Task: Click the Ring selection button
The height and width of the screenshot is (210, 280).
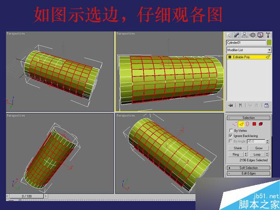Action: (x=236, y=154)
